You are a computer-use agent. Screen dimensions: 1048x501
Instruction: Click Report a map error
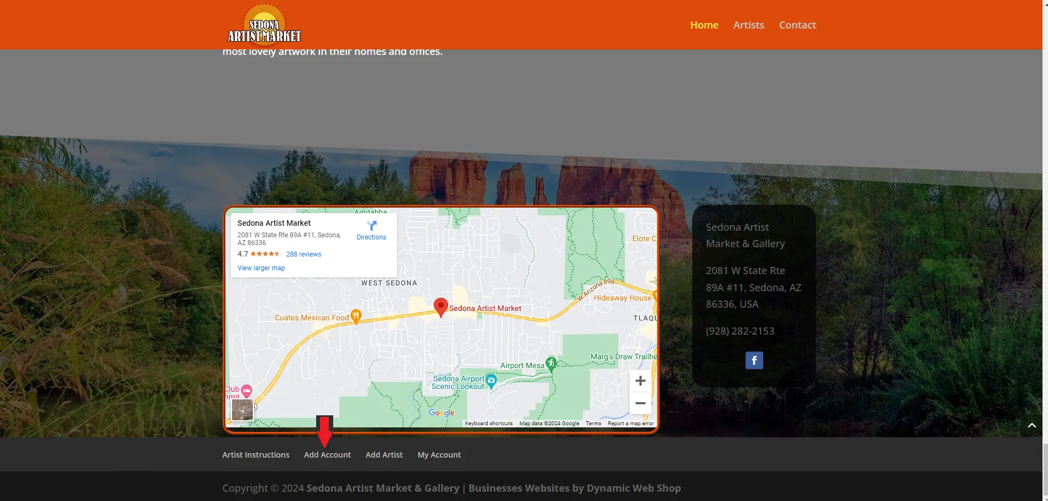click(630, 424)
